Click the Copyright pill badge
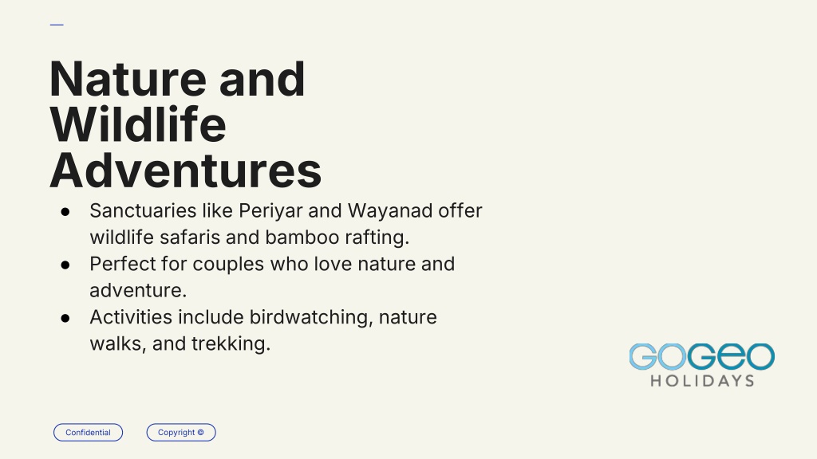Screen dimensions: 817x459 181,433
